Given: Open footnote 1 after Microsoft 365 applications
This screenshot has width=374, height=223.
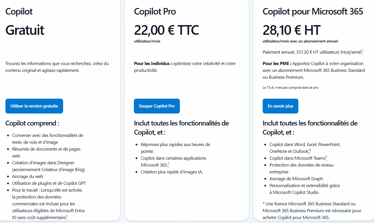Looking at the screenshot, I should click(x=168, y=164).
